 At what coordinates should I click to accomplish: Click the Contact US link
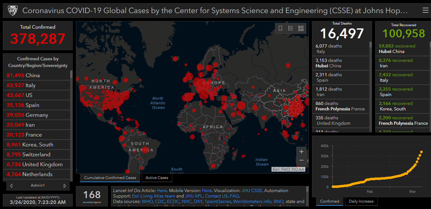pyautogui.click(x=216, y=196)
